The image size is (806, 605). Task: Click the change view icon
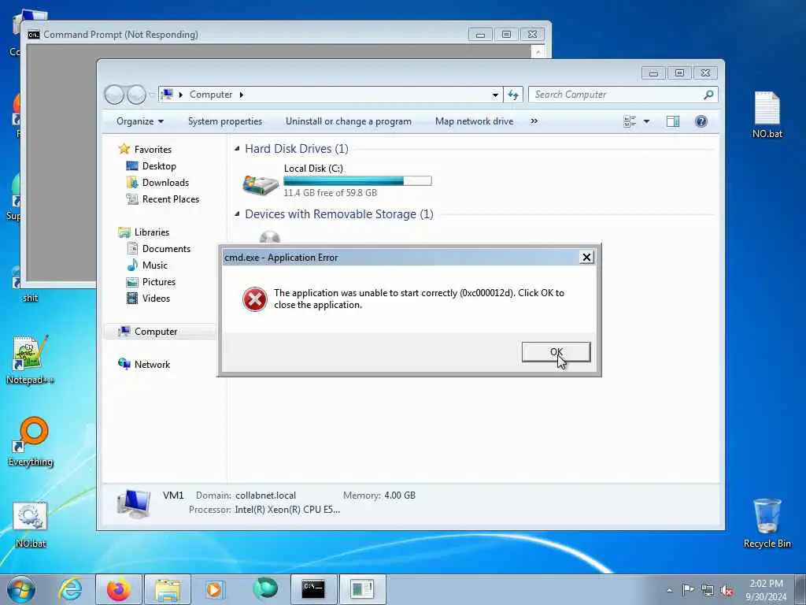[630, 121]
